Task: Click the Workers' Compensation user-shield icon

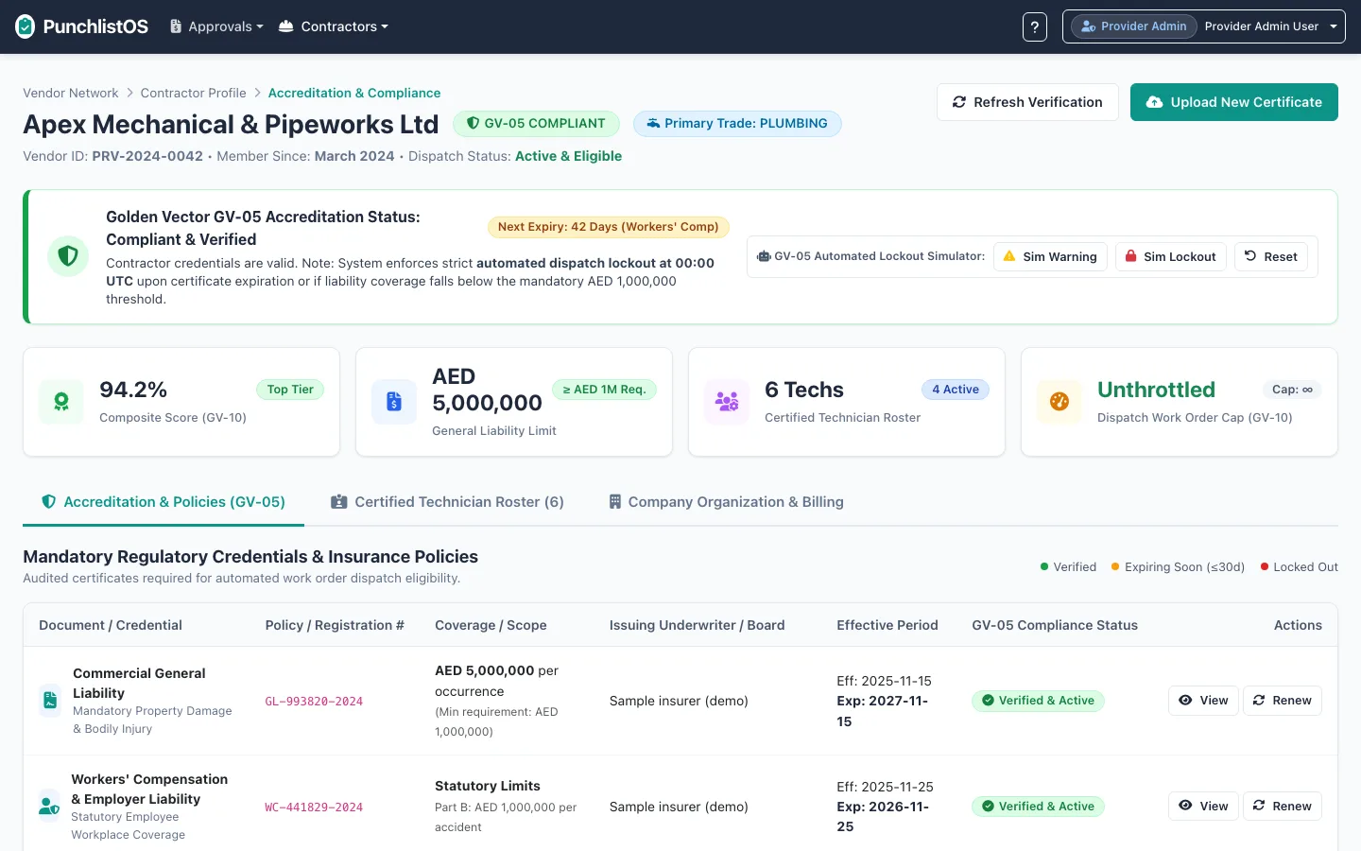Action: [49, 807]
